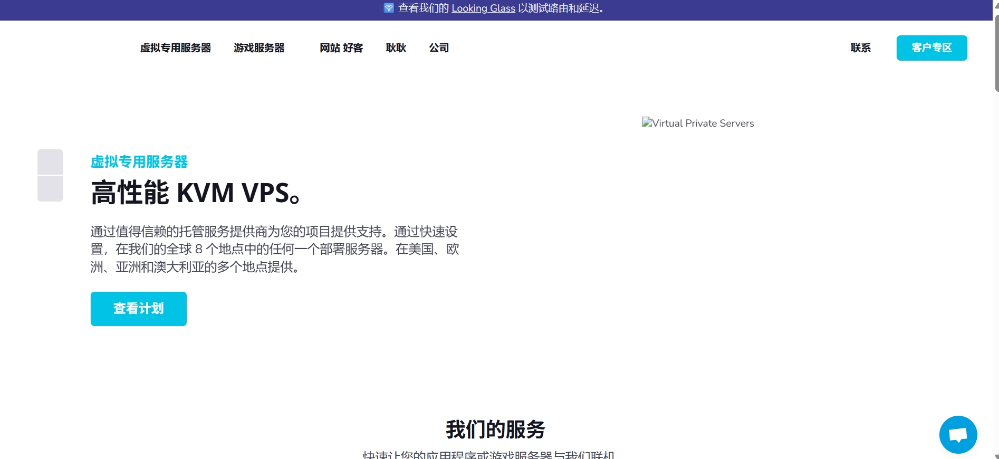This screenshot has height=459, width=999.
Task: Select the 耿耿 navigation item
Action: (396, 48)
